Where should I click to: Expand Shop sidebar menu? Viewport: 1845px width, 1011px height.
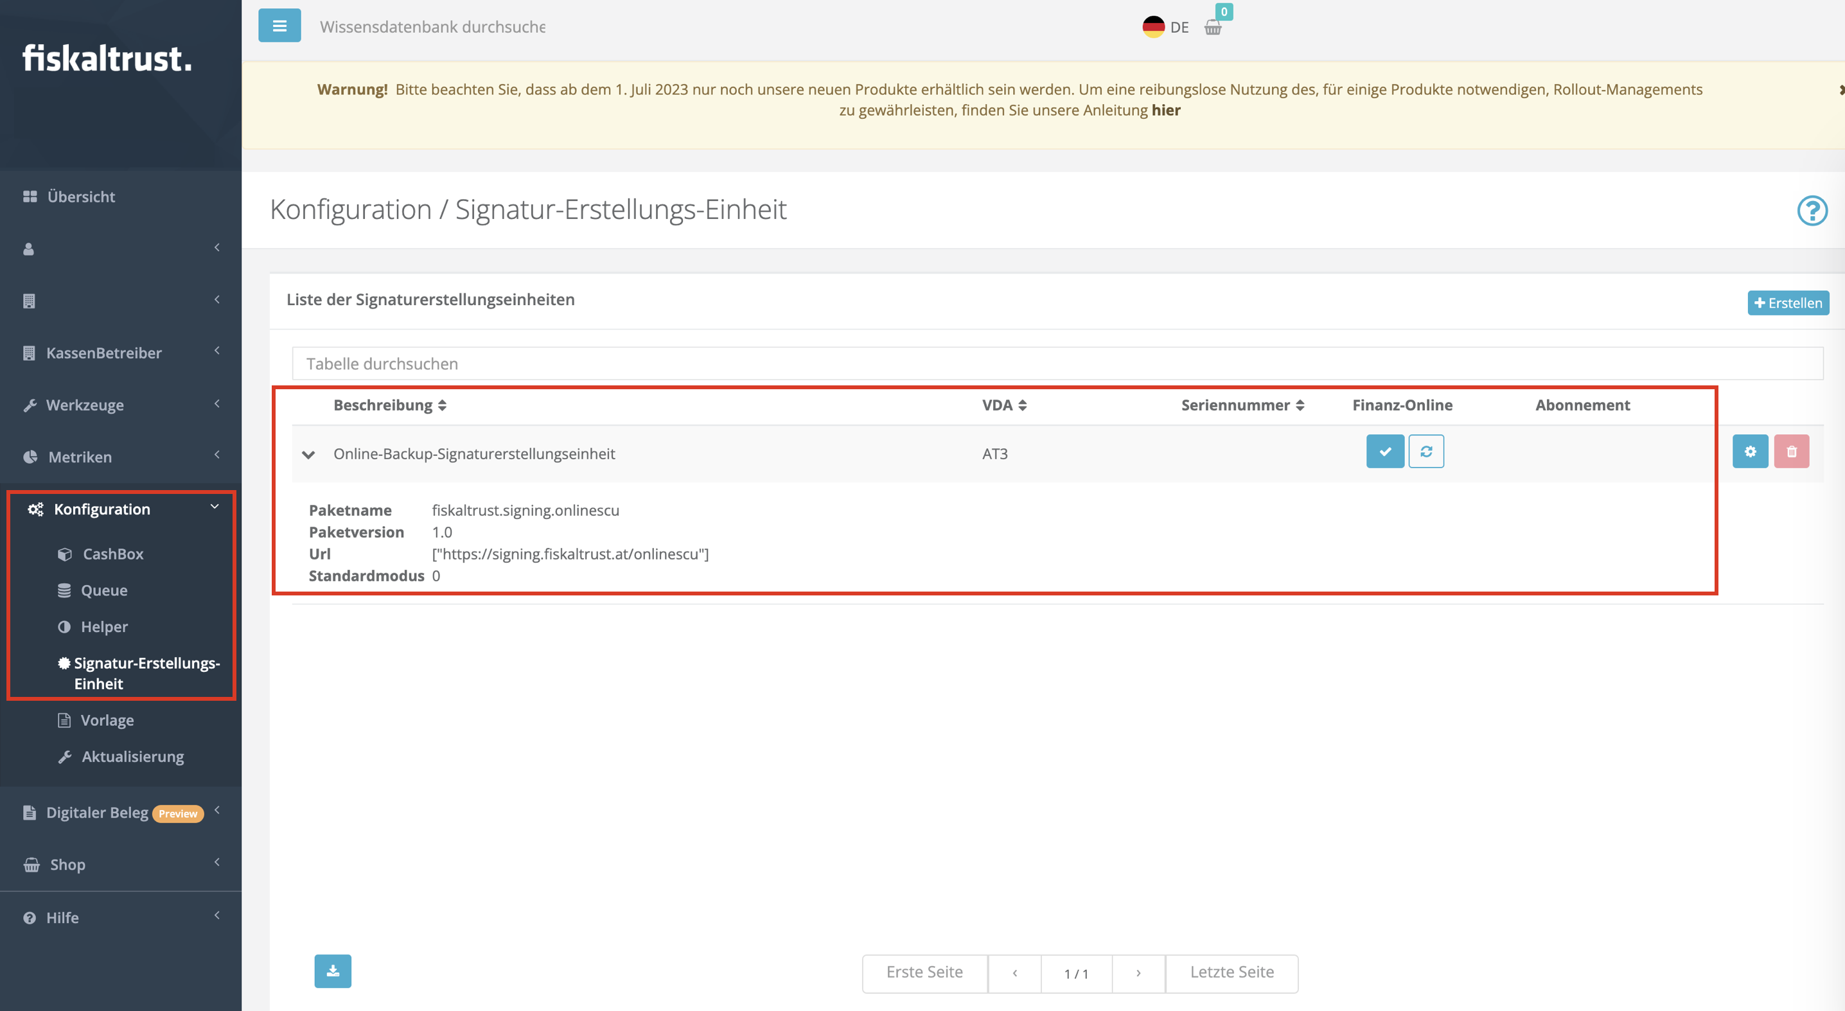[x=120, y=864]
